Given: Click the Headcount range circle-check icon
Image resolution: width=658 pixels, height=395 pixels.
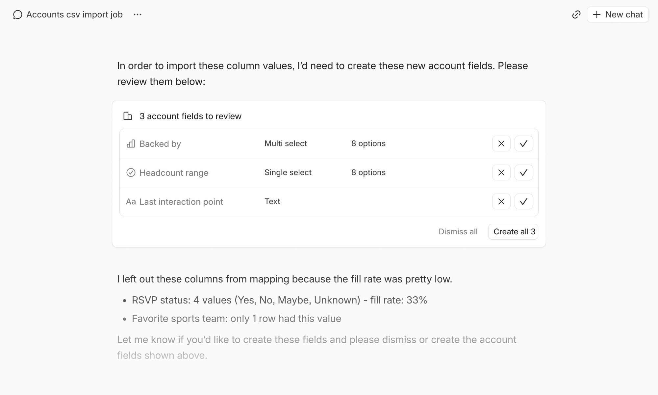Looking at the screenshot, I should coord(131,172).
